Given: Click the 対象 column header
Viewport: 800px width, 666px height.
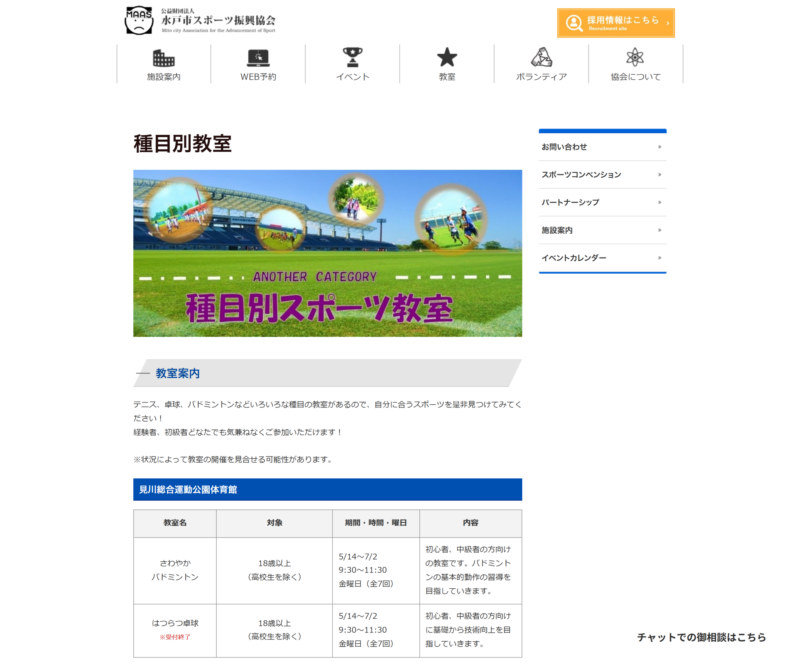Looking at the screenshot, I should tap(274, 523).
